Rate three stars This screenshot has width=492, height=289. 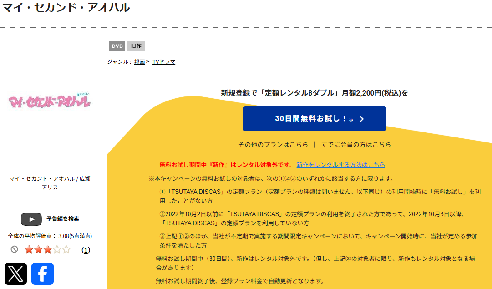click(48, 250)
